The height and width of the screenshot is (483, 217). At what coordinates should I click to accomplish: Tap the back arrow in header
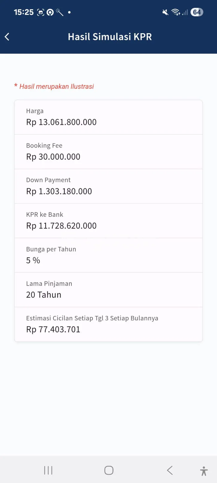[7, 37]
